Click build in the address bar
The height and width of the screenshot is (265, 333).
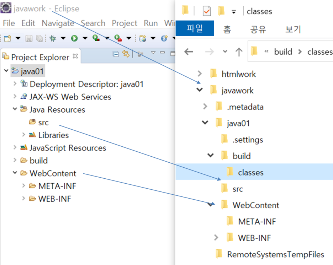tap(283, 52)
